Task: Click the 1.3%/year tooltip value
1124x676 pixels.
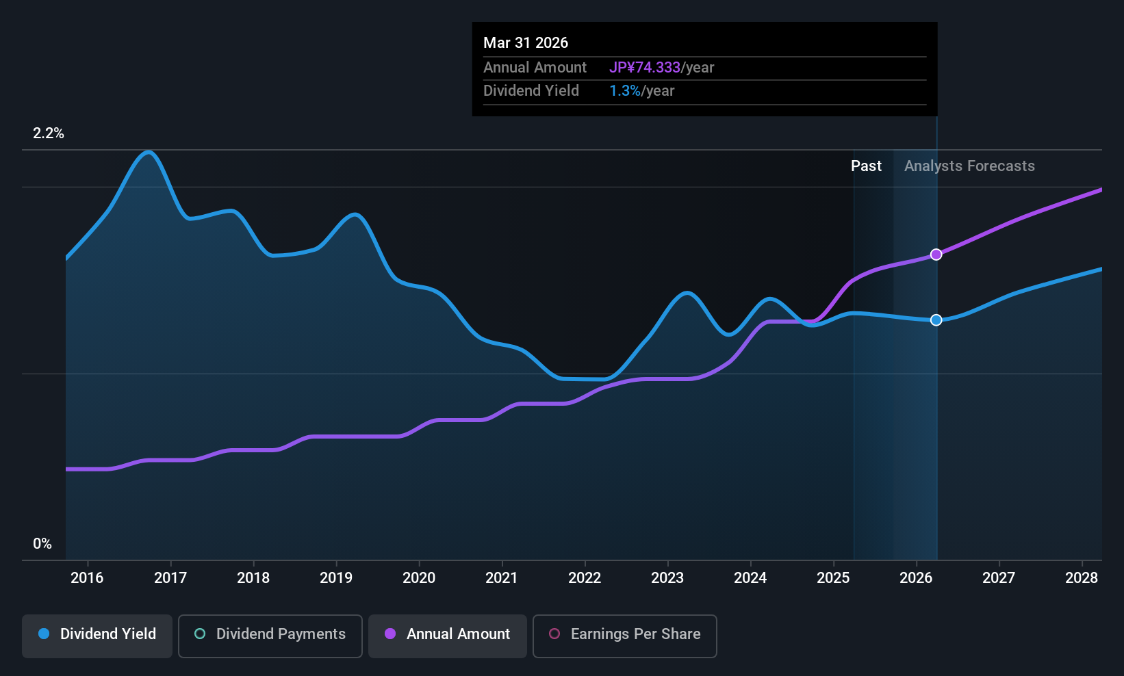Action: tap(642, 91)
